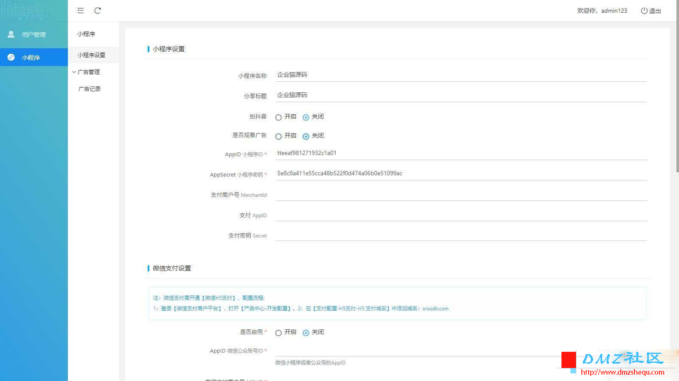Open the 广告记录 submenu item
679x381 pixels.
[x=93, y=89]
